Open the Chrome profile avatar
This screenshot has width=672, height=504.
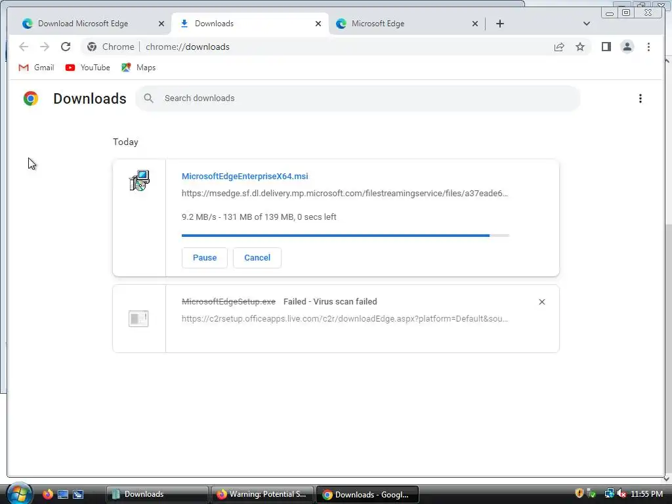coord(627,47)
